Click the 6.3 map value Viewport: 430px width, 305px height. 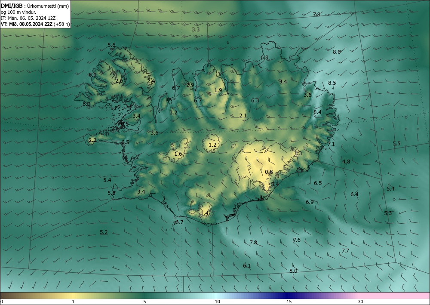pyautogui.click(x=255, y=100)
